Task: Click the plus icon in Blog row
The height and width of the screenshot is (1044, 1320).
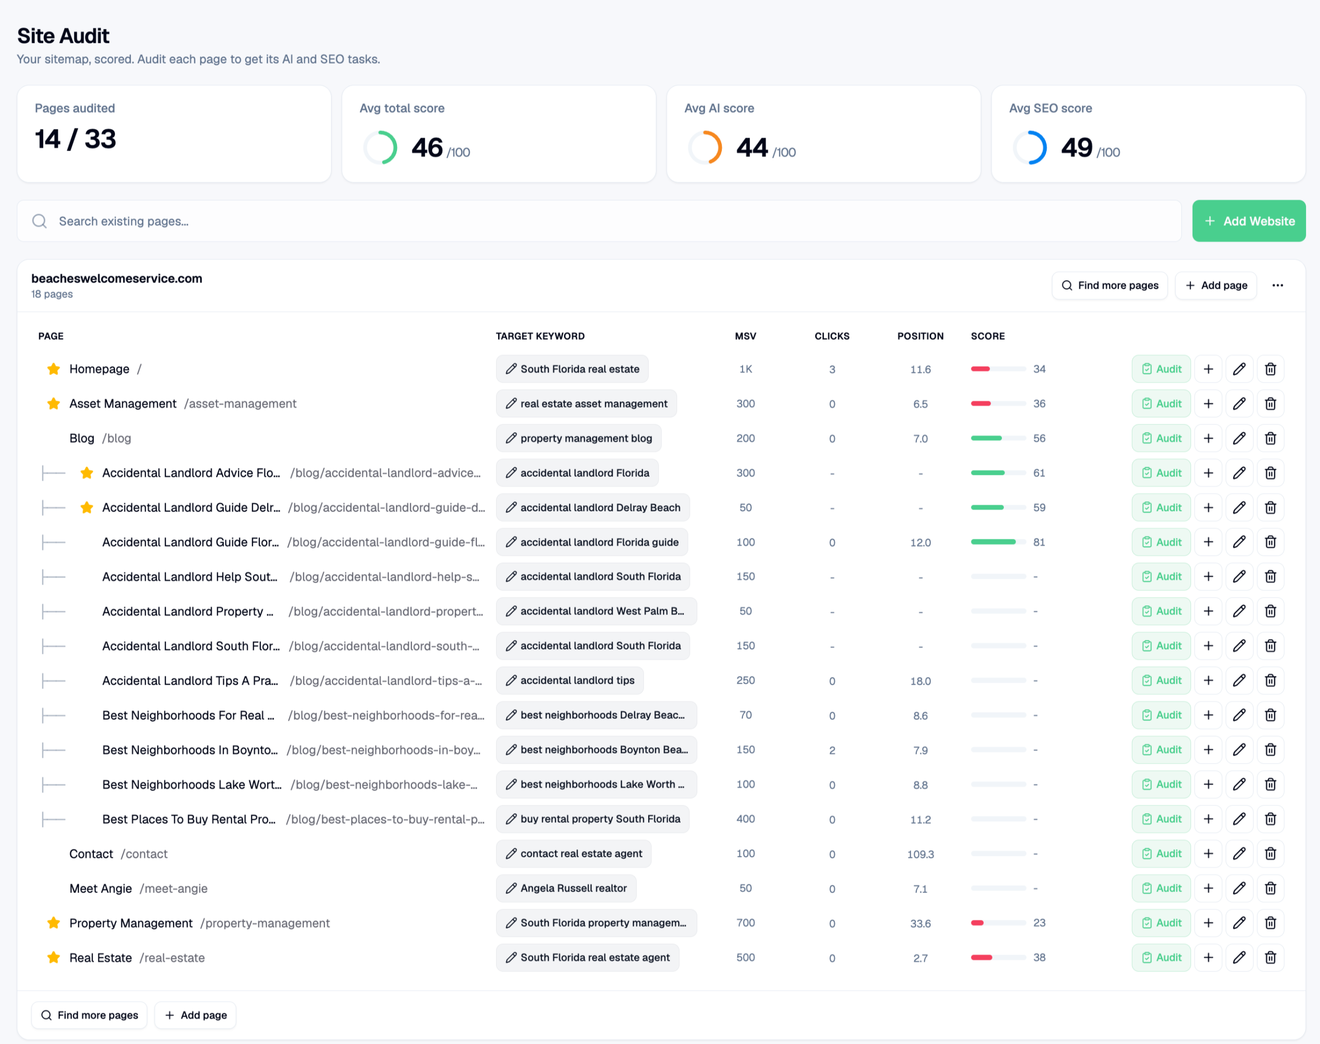Action: pos(1208,438)
